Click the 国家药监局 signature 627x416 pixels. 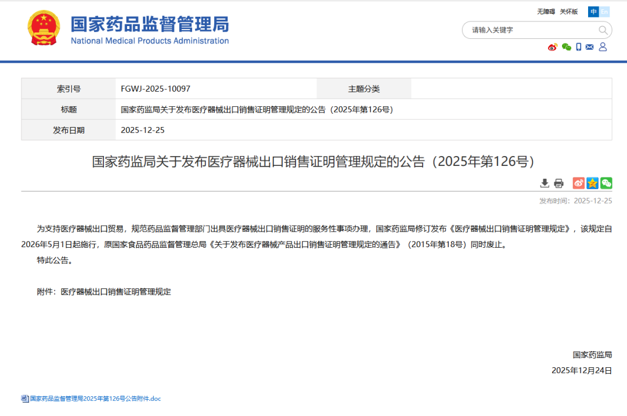click(592, 355)
